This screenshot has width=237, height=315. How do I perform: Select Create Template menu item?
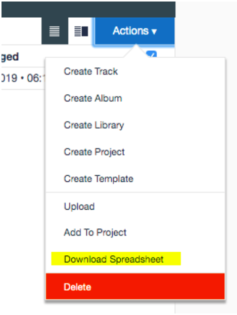(x=99, y=179)
